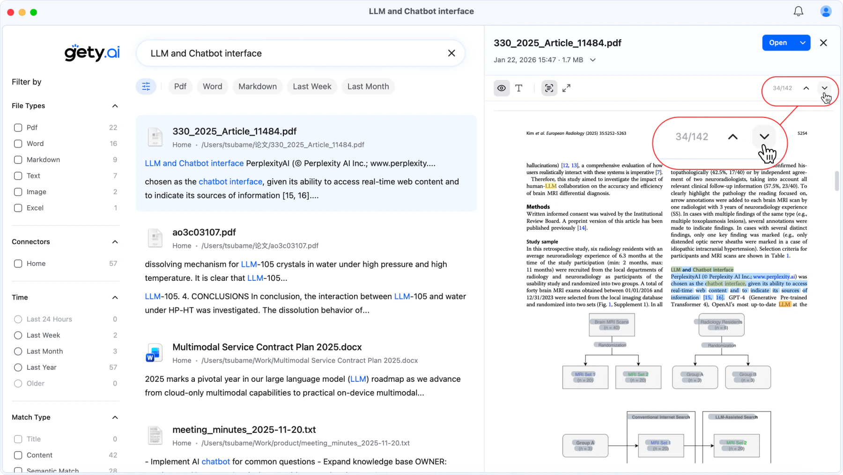
Task: Click the preview panel vertical scrollbar
Action: point(837,181)
